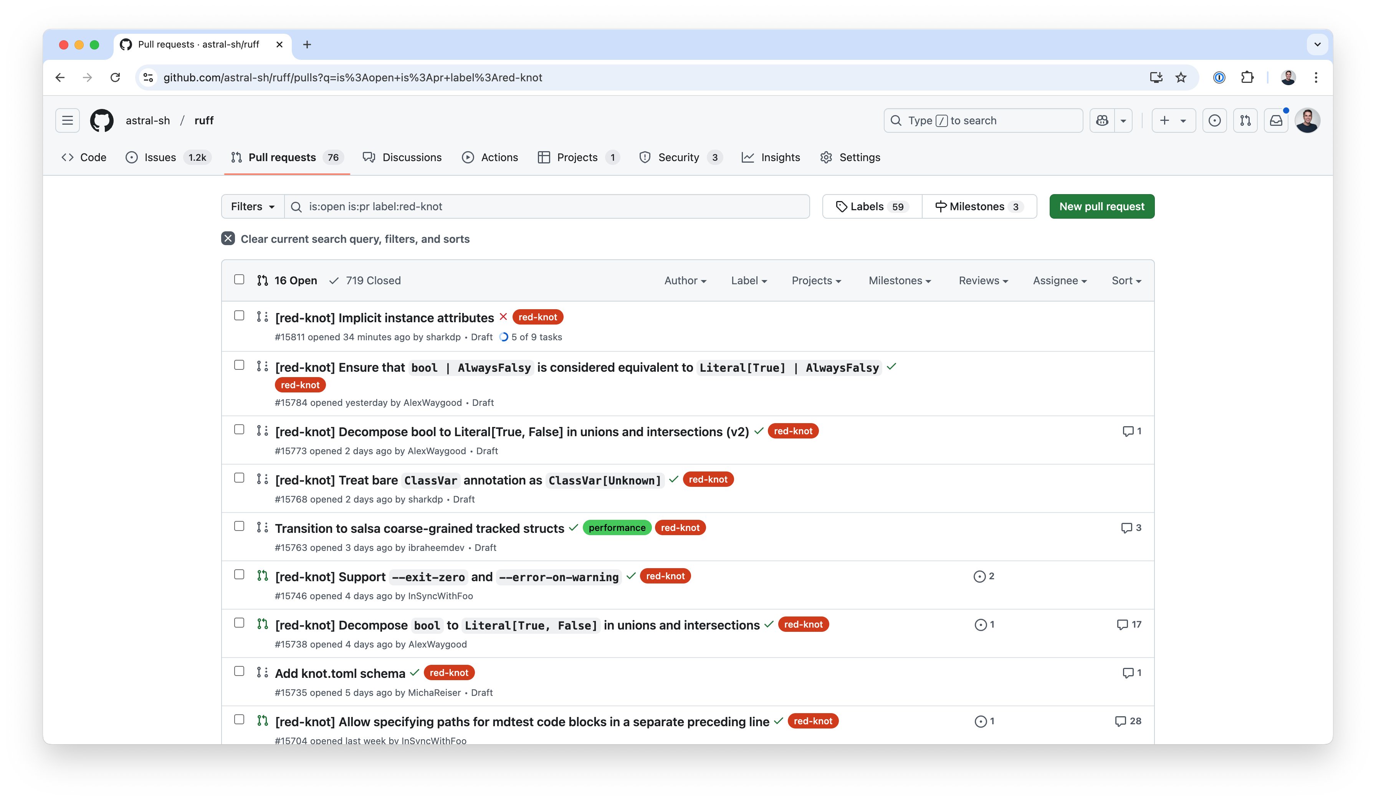Open the Copilot chat icon
This screenshot has height=801, width=1376.
tap(1102, 120)
